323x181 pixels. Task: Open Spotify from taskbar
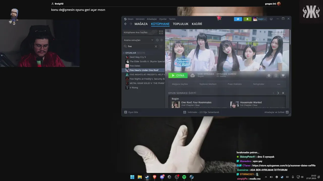click(x=184, y=177)
